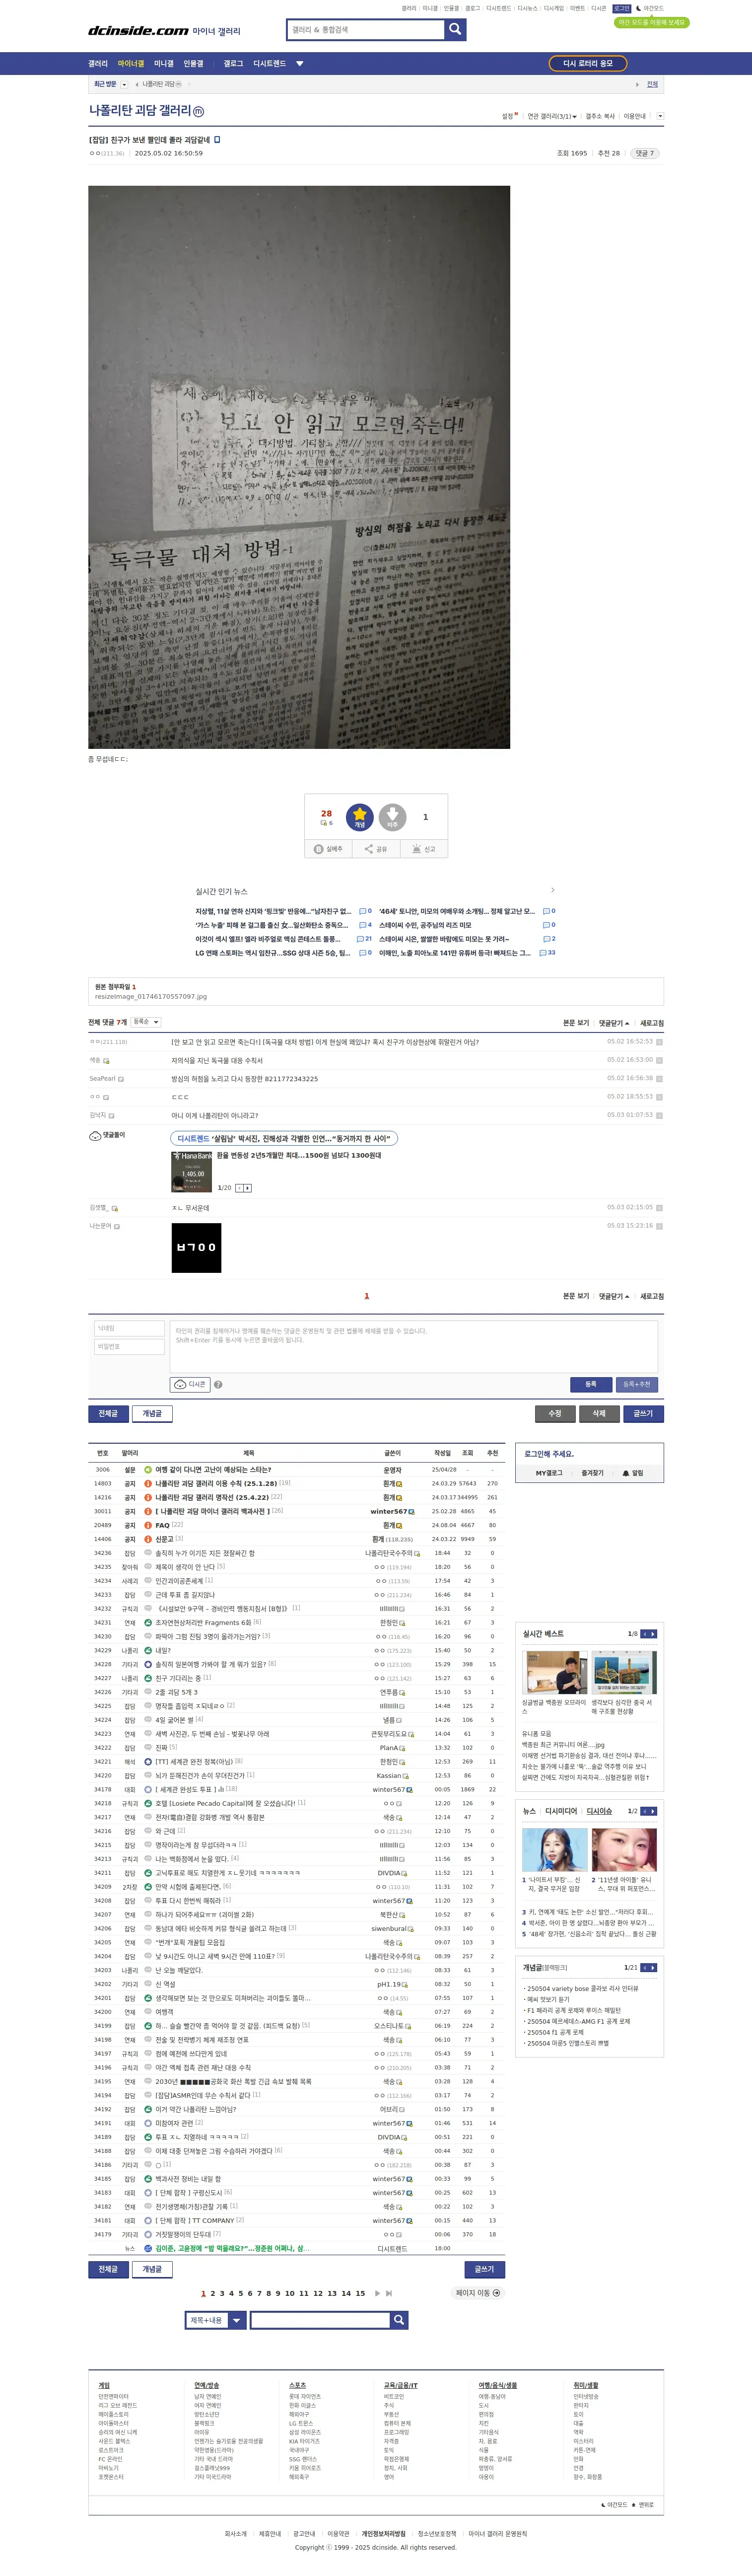The height and width of the screenshot is (2576, 752).
Task: Click delete icon on 나는문어 comment row
Action: (x=660, y=1226)
